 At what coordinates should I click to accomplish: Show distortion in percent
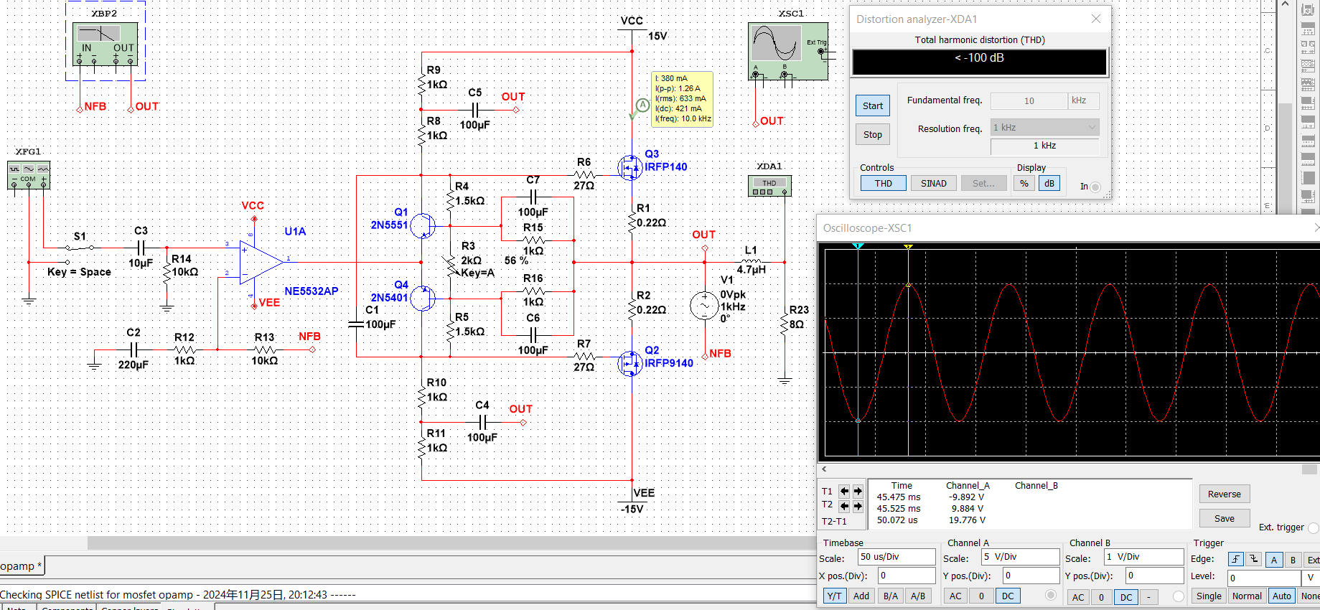click(x=1024, y=184)
